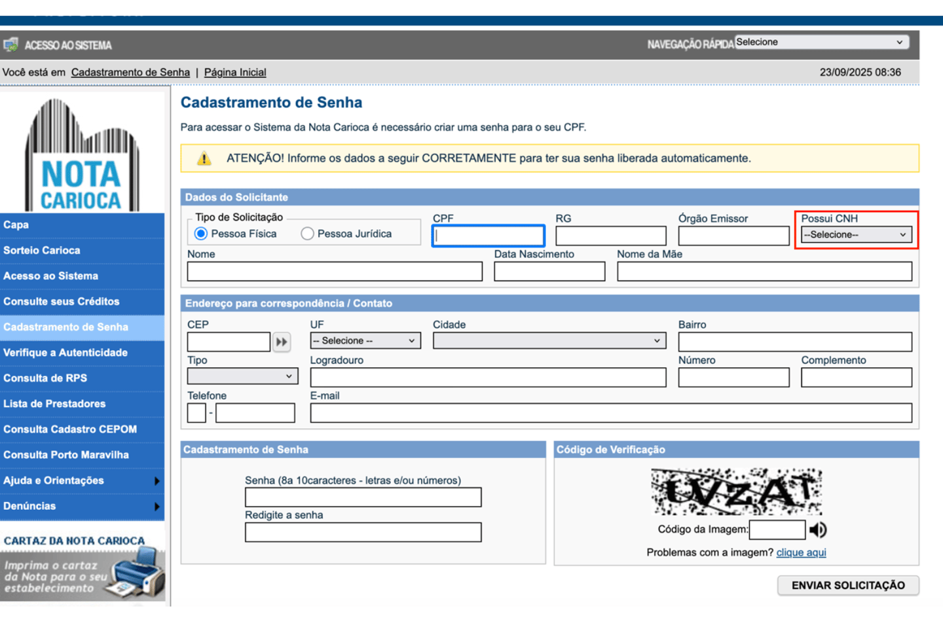The height and width of the screenshot is (629, 943).
Task: Click the 'clique aqui' captcha help link
Action: click(x=801, y=552)
